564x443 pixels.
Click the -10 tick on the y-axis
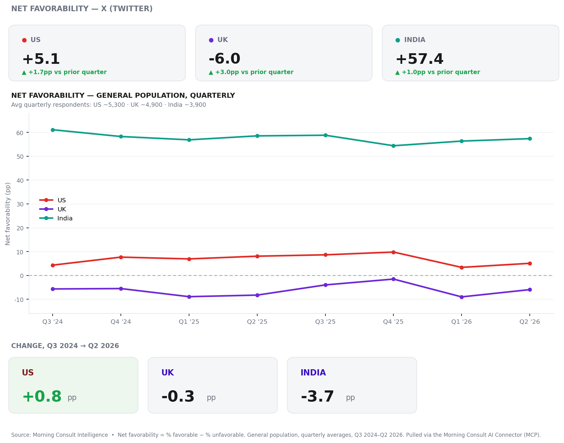(x=19, y=300)
